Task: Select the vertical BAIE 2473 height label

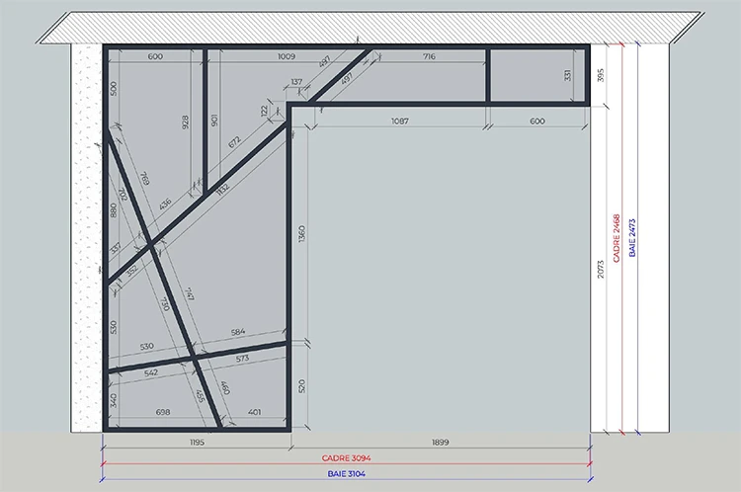Action: (x=633, y=237)
